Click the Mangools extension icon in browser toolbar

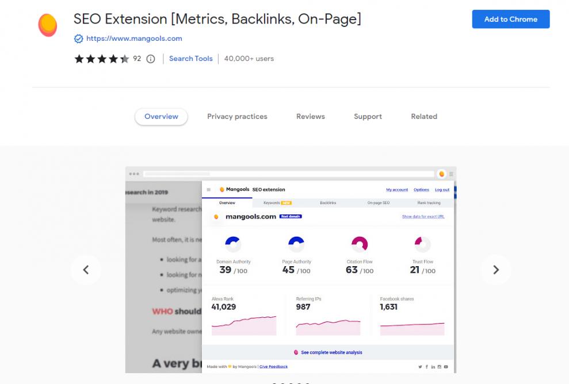[x=442, y=174]
